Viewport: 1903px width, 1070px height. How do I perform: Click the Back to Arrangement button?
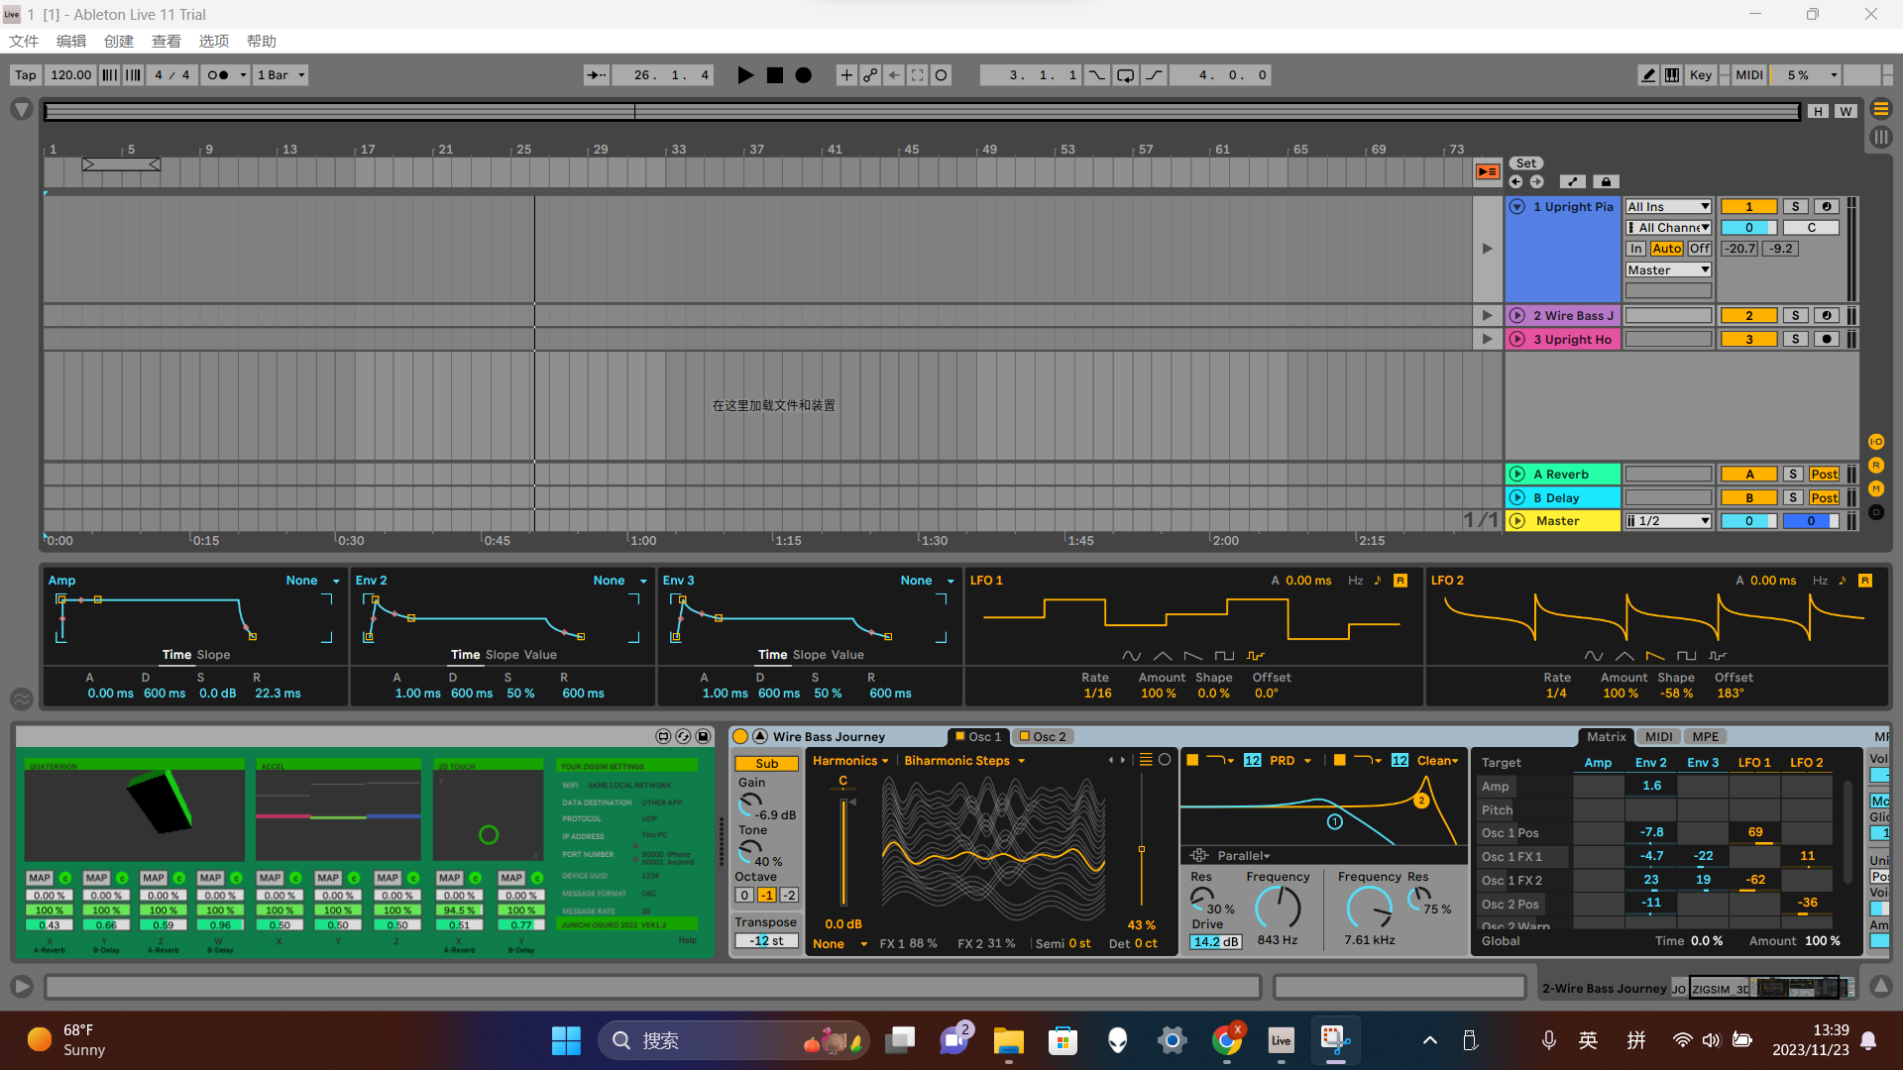pos(1487,171)
